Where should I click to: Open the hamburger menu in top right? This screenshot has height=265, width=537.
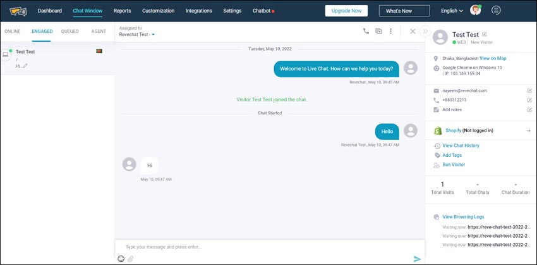click(x=497, y=10)
